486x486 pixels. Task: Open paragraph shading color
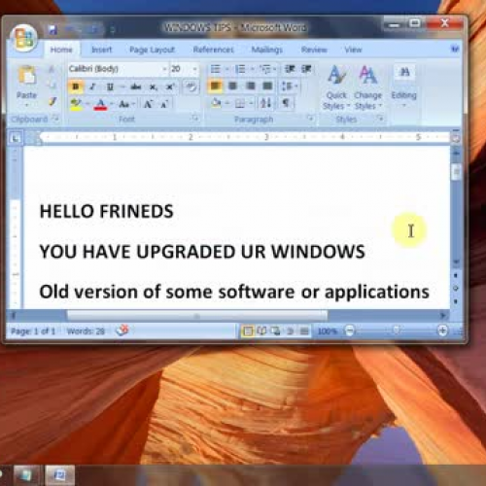coord(216,104)
